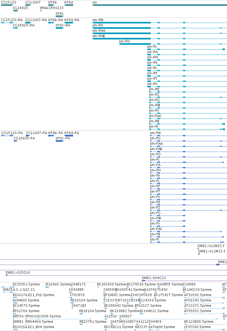Select the sm-RT transcript label
Image resolution: width=227 pixels, height=331 pixels.
152,79
